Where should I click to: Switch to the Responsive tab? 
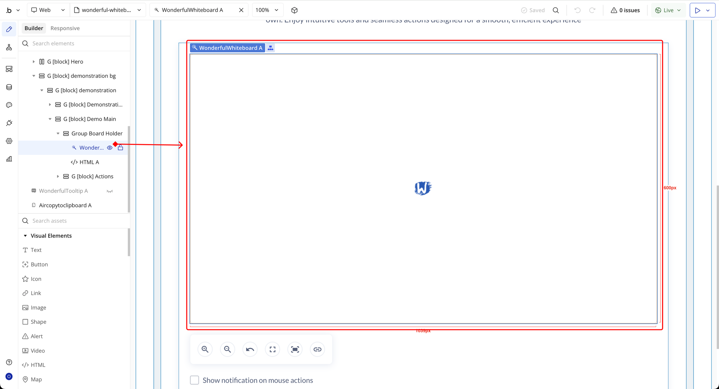(x=65, y=28)
